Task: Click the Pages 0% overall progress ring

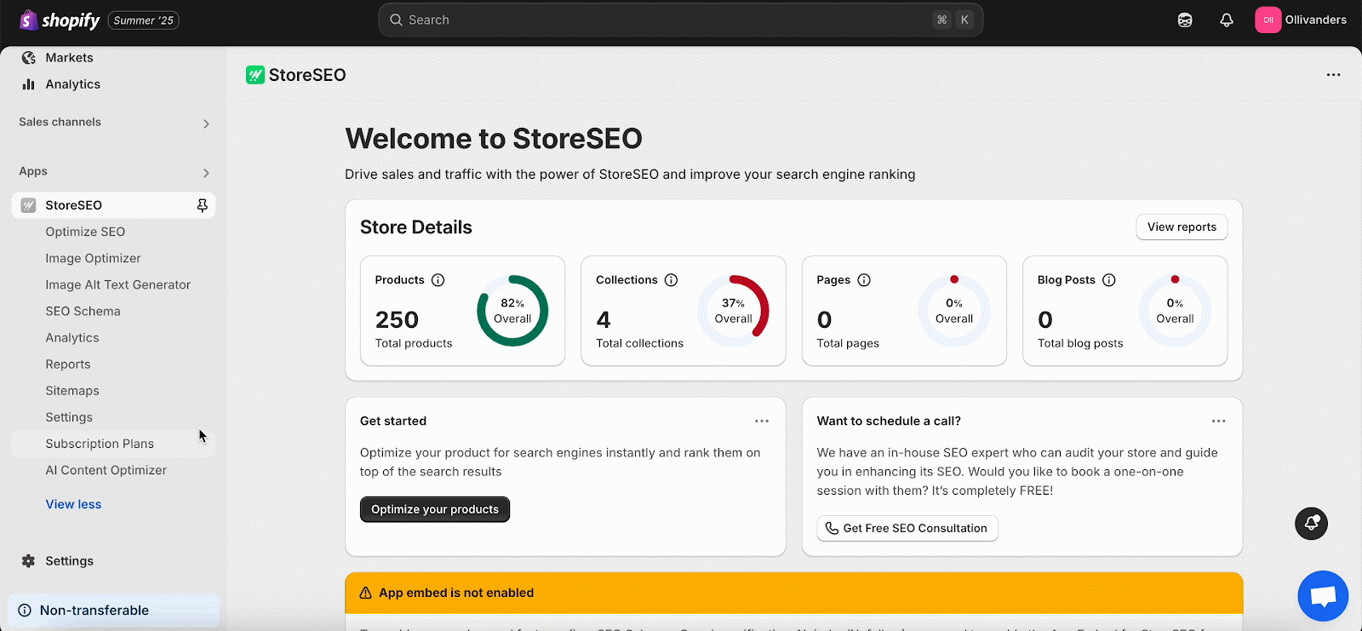Action: [954, 311]
